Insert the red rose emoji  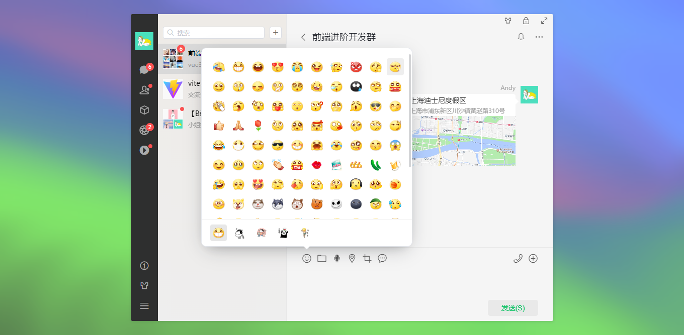pyautogui.click(x=258, y=126)
